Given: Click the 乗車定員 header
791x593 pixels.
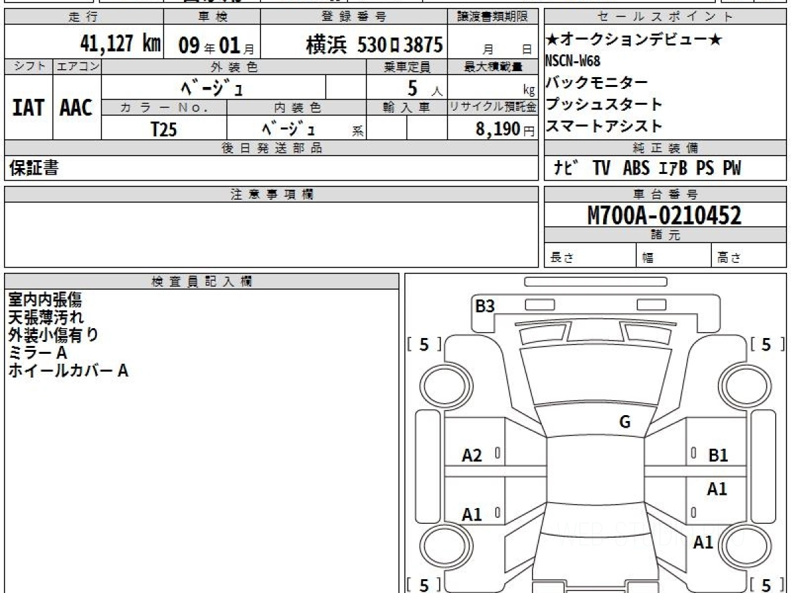Looking at the screenshot, I should tap(407, 67).
